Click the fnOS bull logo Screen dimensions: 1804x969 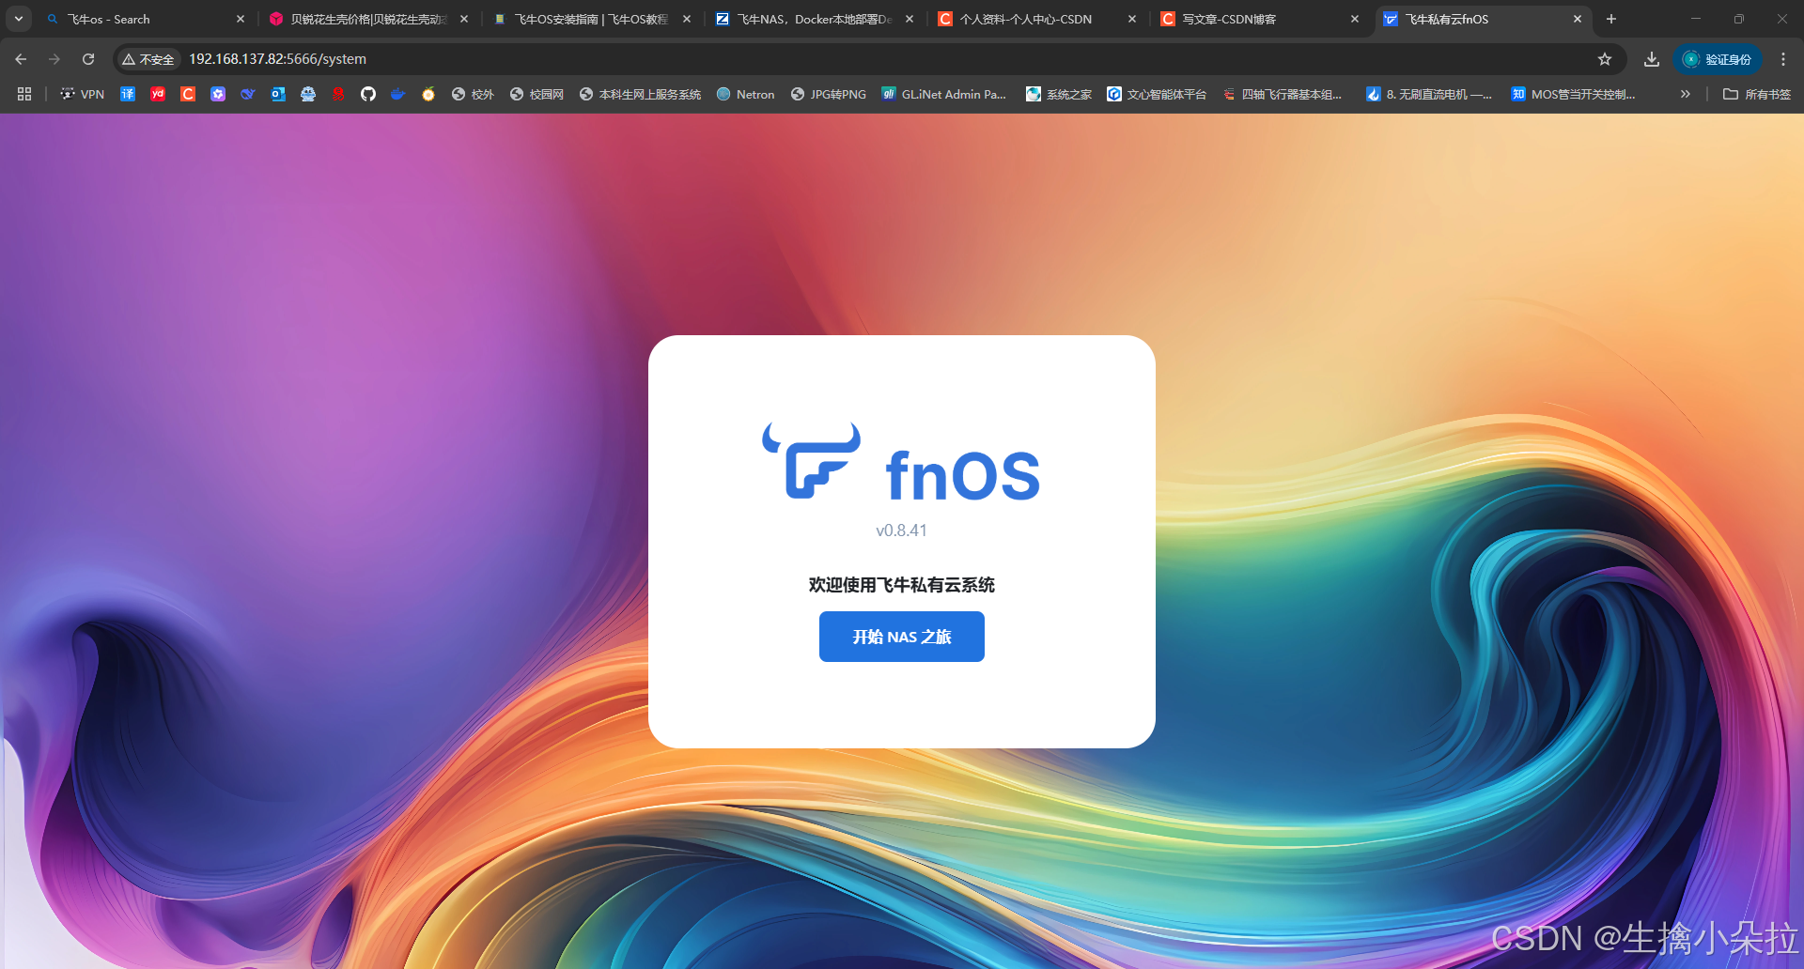pos(812,461)
